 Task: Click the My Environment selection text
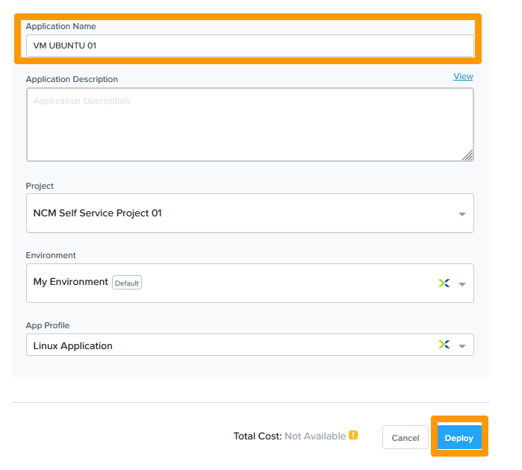pyautogui.click(x=71, y=282)
